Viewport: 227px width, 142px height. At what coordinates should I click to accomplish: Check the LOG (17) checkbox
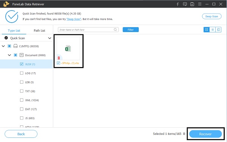click(22, 73)
